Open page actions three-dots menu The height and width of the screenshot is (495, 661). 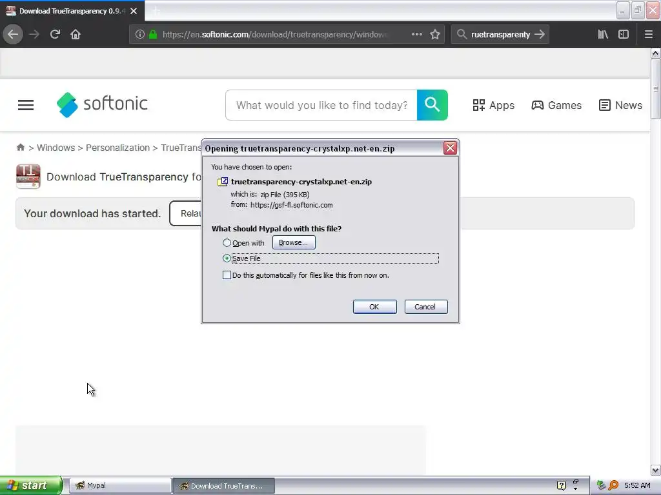click(x=417, y=34)
